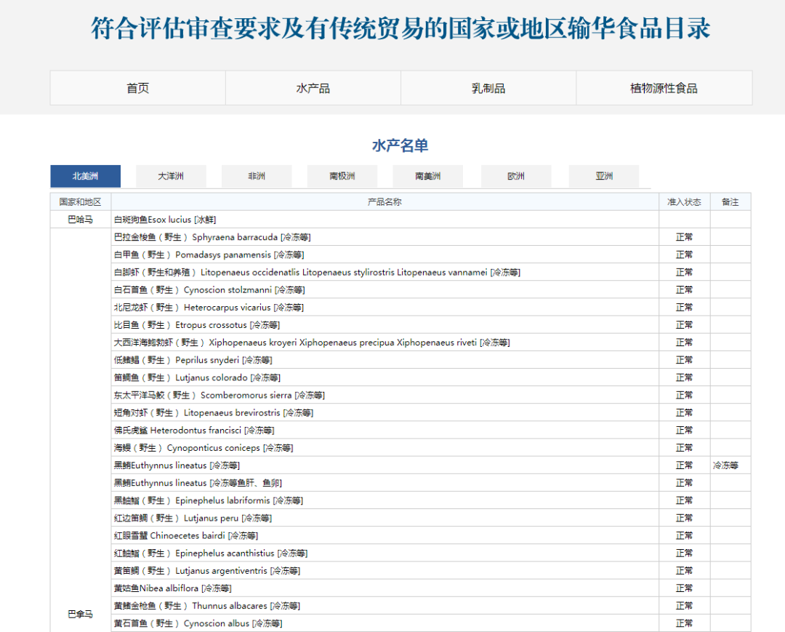Switch to the 大洋洲 tab
The image size is (785, 632).
click(x=171, y=176)
